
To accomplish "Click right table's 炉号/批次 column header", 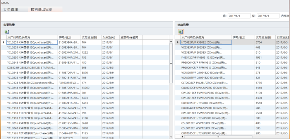I will pyautogui.click(x=243, y=37).
